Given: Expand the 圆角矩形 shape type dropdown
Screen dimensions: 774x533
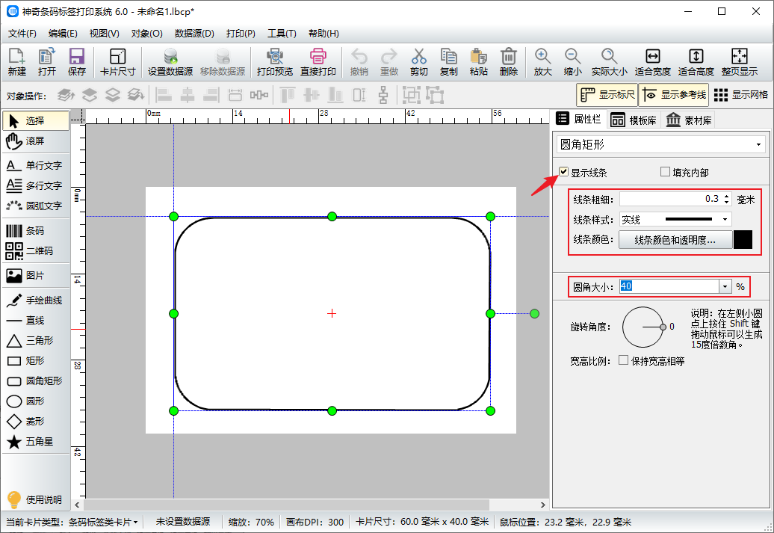Looking at the screenshot, I should coord(759,144).
